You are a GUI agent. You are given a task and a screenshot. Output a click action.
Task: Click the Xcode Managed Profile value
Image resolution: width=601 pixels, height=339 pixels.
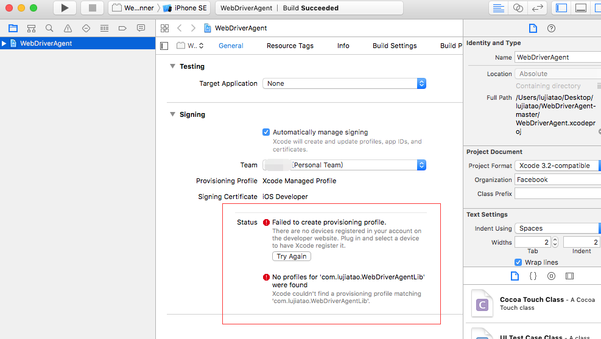point(300,181)
